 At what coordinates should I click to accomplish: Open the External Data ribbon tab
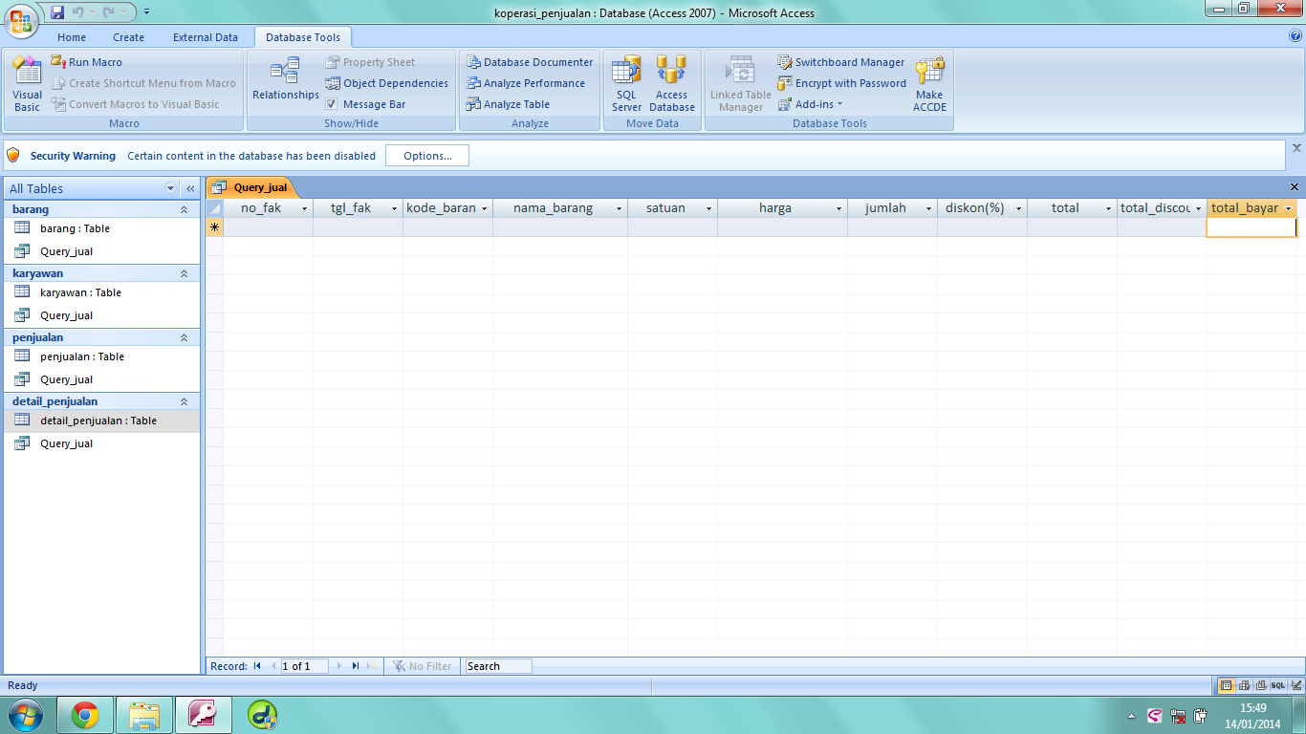(206, 37)
